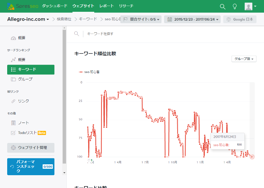Click the キーワード breadcrumb link
Screen dimensions: 264x188
[x=88, y=19]
